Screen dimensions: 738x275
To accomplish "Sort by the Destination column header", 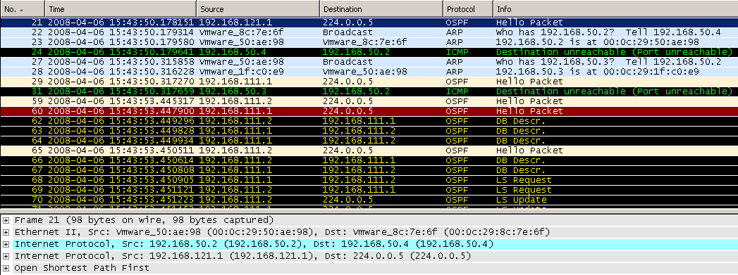I will (x=381, y=9).
